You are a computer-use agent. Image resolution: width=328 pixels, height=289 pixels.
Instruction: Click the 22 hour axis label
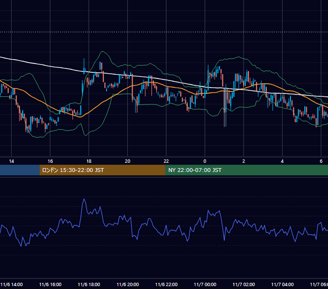coord(166,161)
